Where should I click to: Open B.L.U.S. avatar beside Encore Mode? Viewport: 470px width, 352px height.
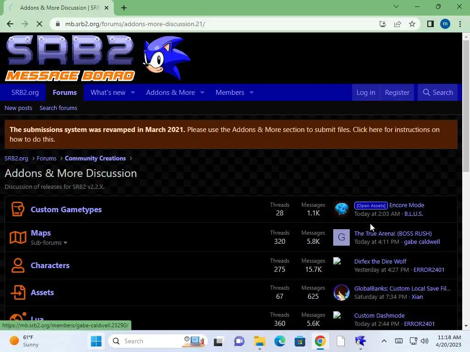pos(341,209)
